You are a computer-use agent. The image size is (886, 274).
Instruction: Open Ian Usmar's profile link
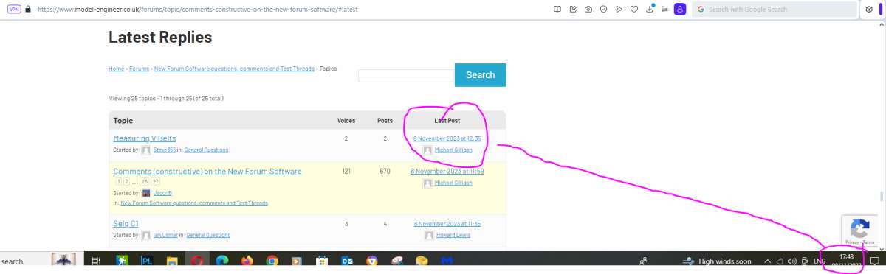point(166,235)
